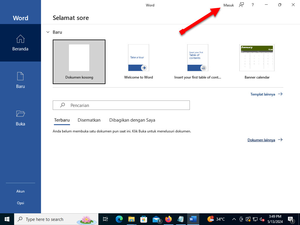Viewport: 300px width, 225px height.
Task: Open Dokumen lainnya link
Action: (261, 140)
